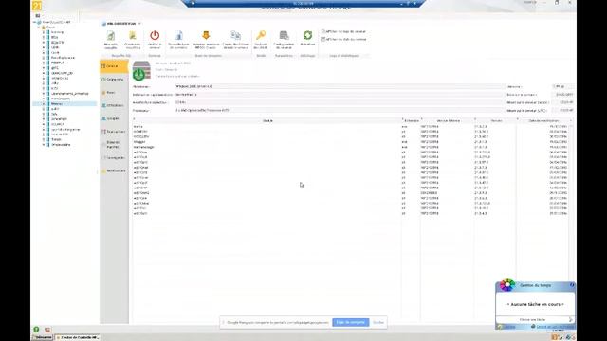Click the Nouvelle requête ribbon icon

pos(111,36)
